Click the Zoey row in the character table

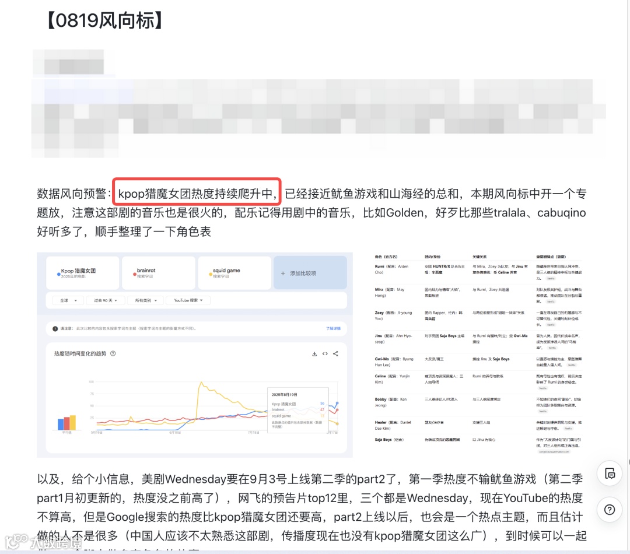point(478,318)
